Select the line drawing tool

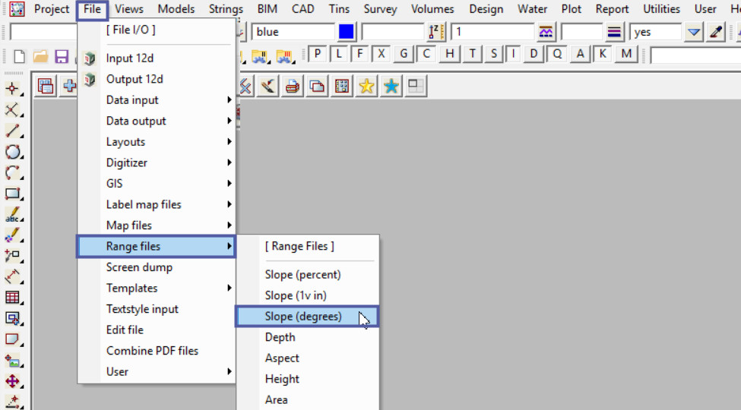pyautogui.click(x=13, y=131)
